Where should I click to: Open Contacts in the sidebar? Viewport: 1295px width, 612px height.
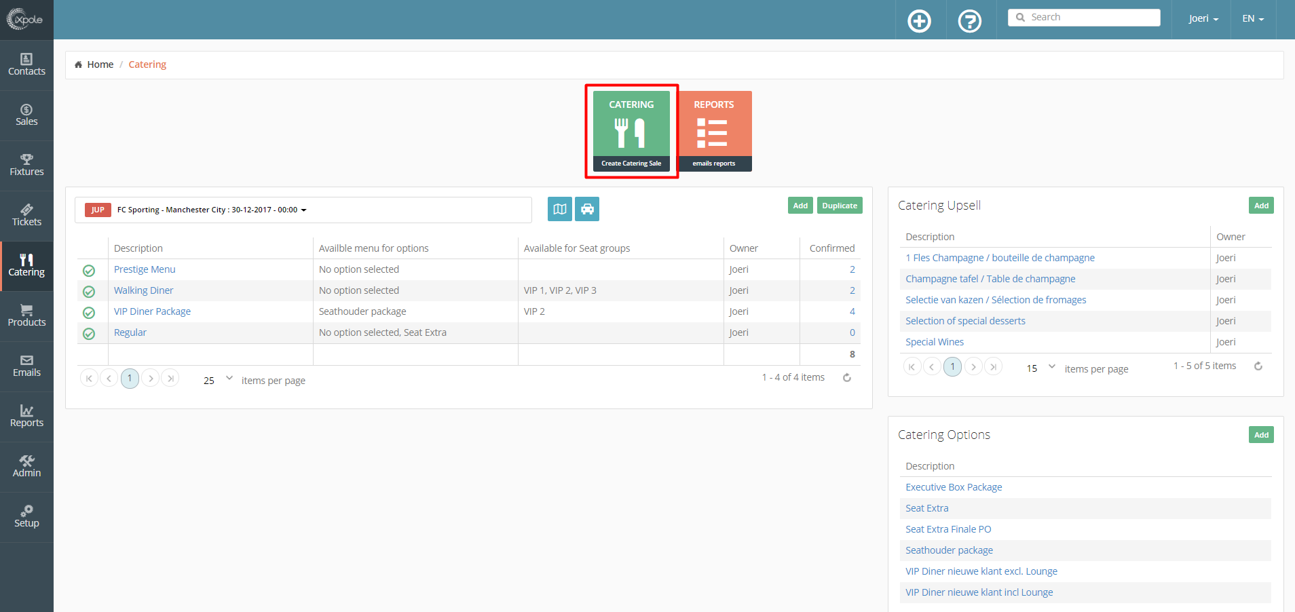[x=26, y=65]
